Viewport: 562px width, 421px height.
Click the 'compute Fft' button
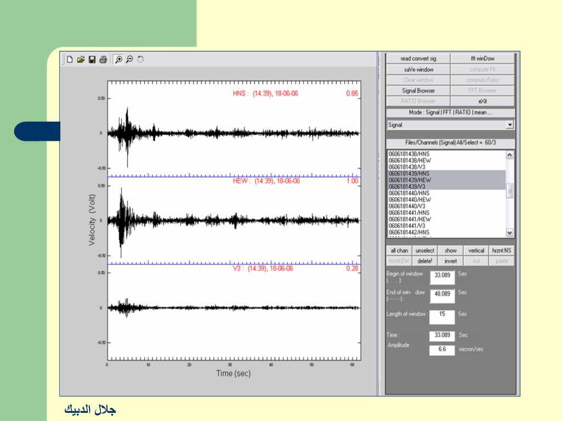482,69
